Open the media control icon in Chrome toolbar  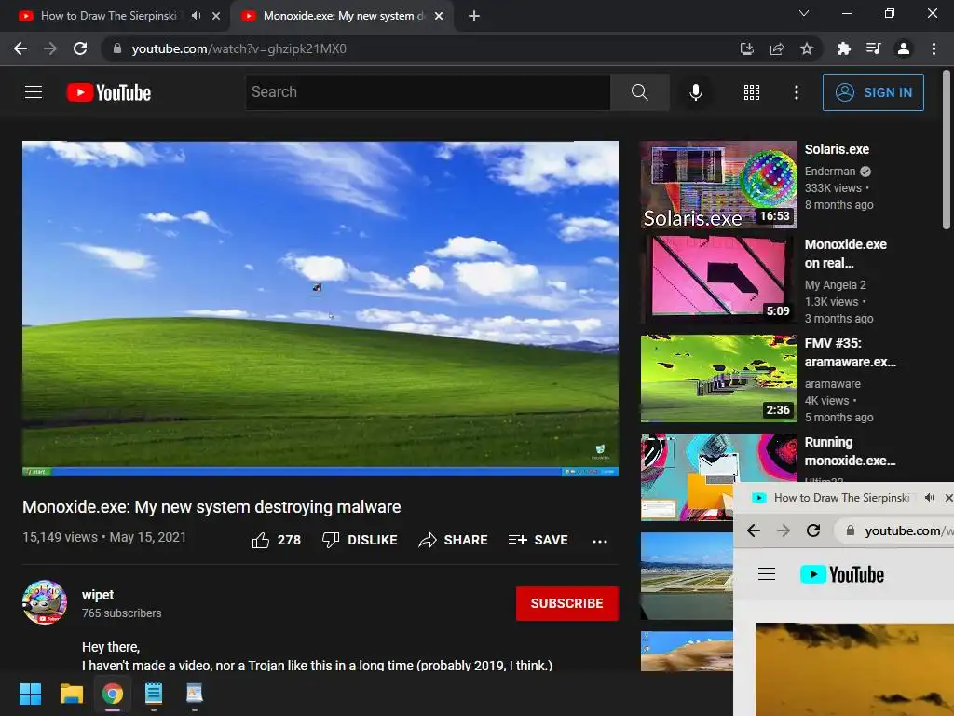pos(873,48)
